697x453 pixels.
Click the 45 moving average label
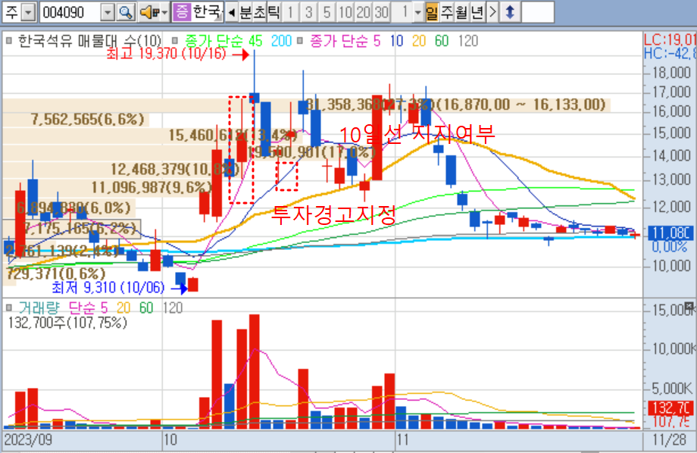pos(255,41)
